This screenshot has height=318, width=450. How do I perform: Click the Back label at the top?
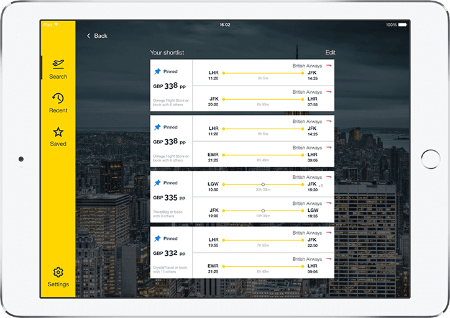click(x=101, y=36)
